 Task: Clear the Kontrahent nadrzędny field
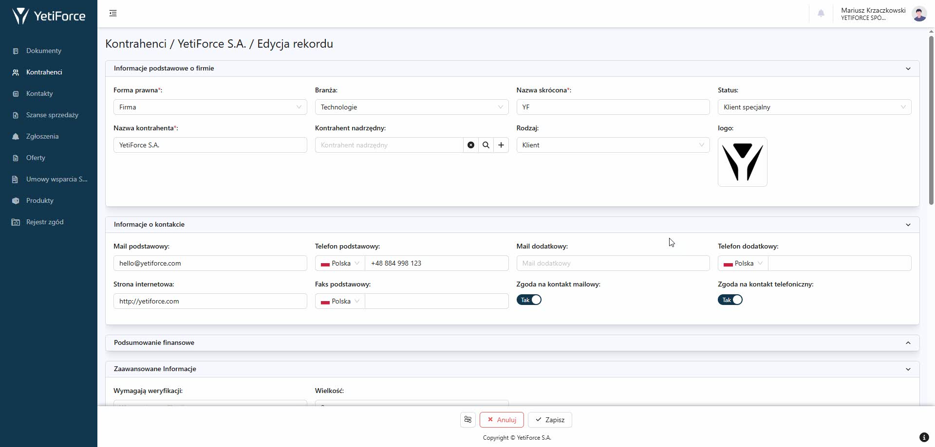point(470,145)
